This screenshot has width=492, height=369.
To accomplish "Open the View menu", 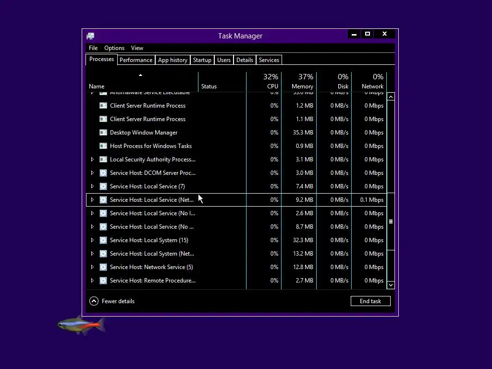I will [137, 48].
